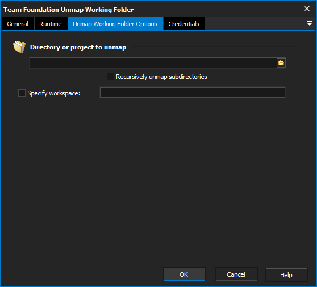This screenshot has height=287, width=317.
Task: Click the workspace name text field
Action: click(x=193, y=93)
